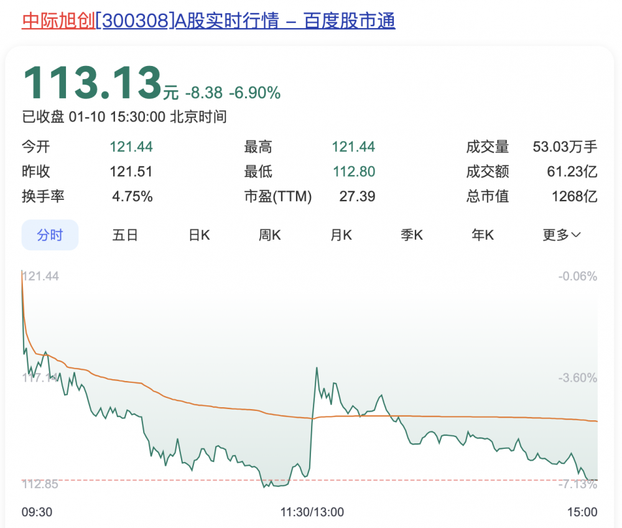
Task: Click the 昨收 value 121.51
Action: (131, 172)
